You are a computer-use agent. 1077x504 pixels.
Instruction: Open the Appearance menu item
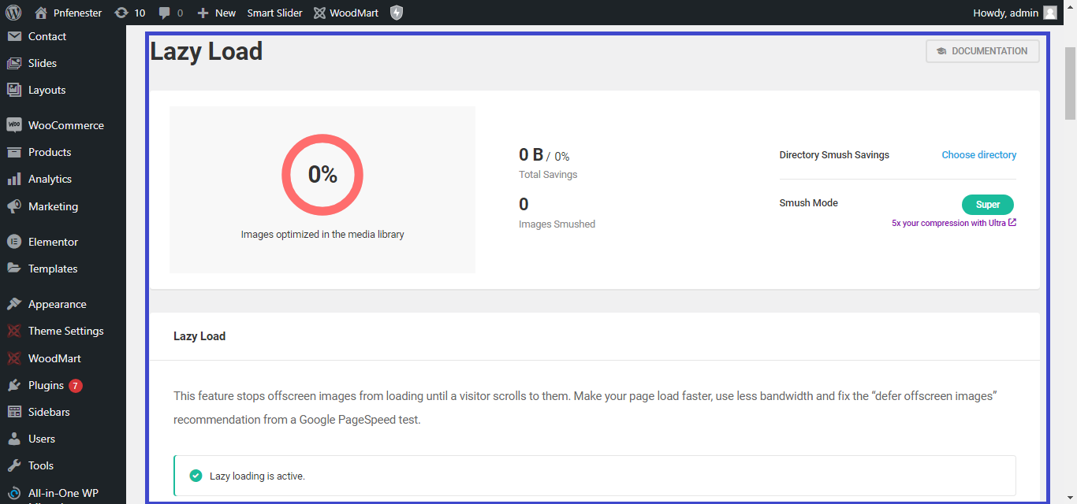(x=57, y=304)
